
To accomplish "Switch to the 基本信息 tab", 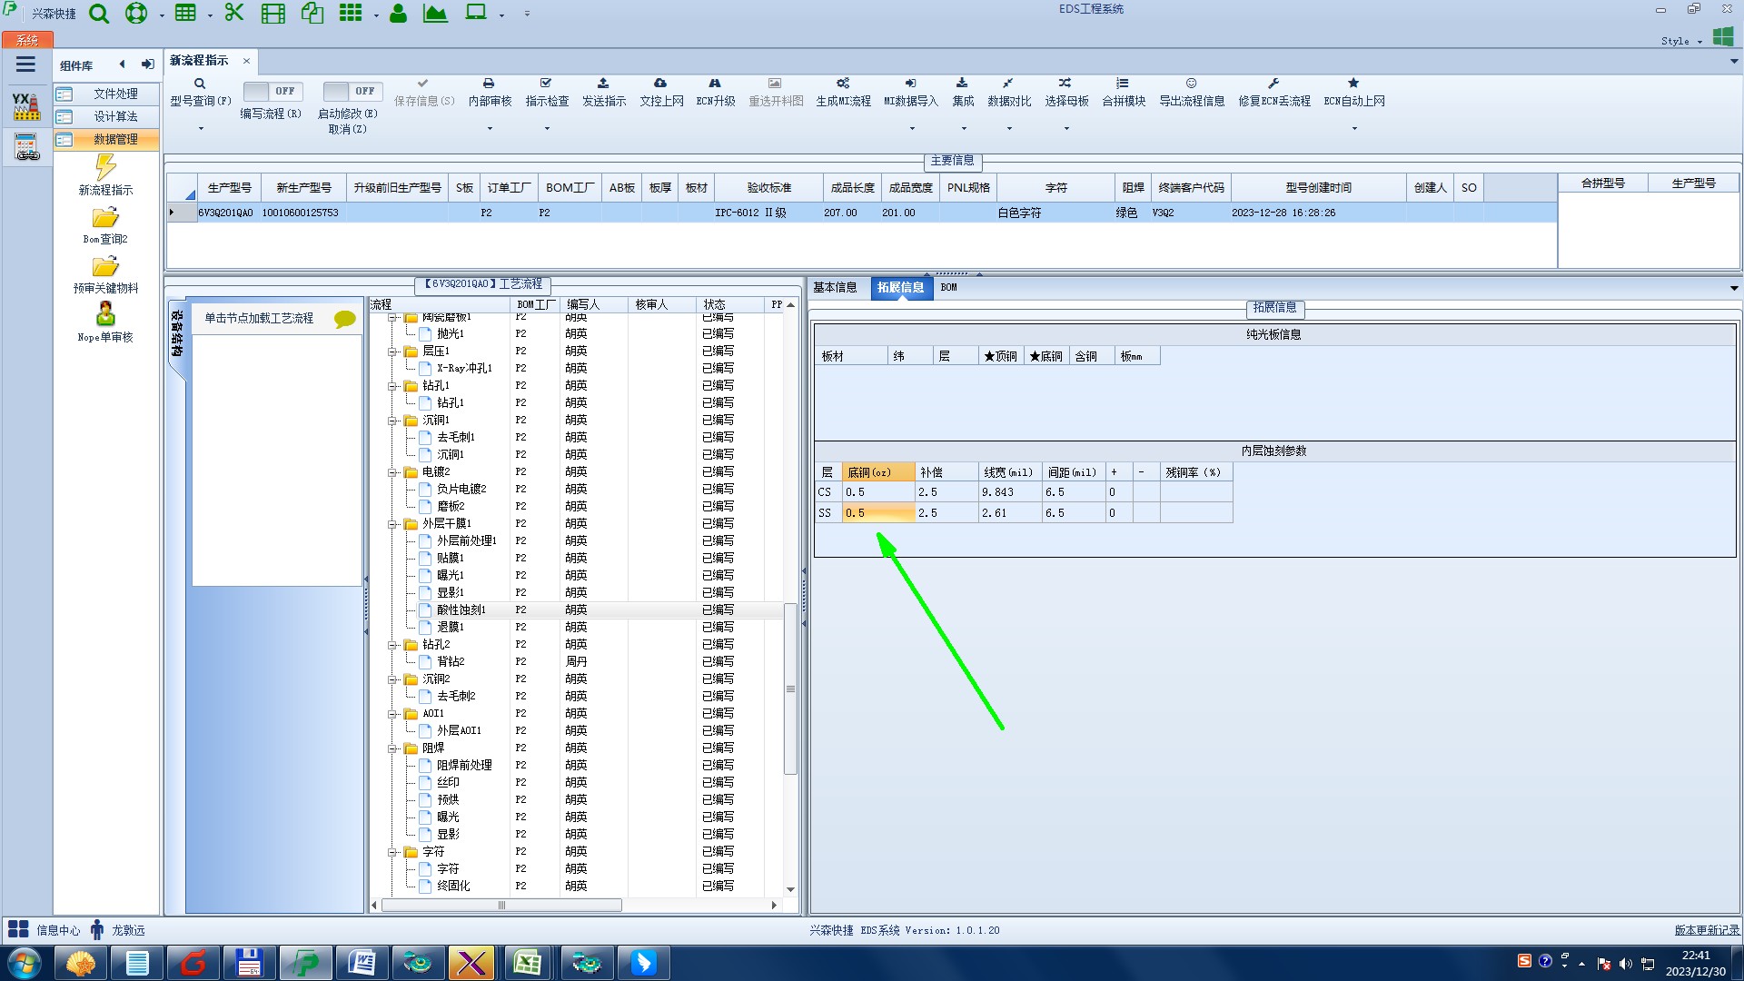I will [835, 287].
